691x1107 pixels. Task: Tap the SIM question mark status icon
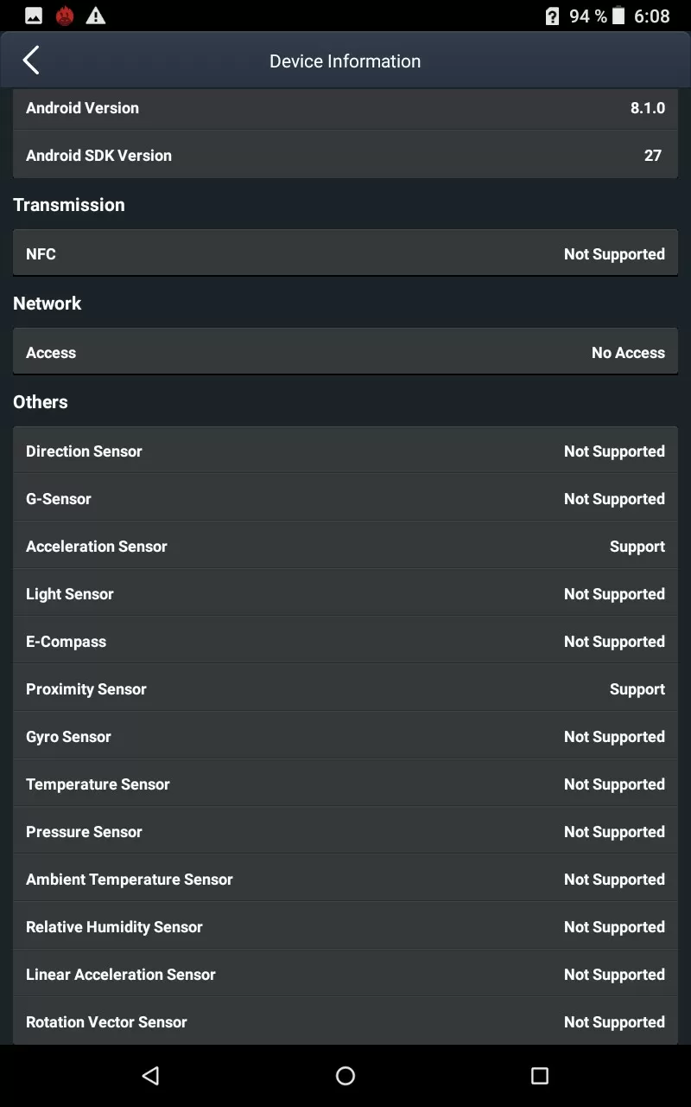point(553,16)
